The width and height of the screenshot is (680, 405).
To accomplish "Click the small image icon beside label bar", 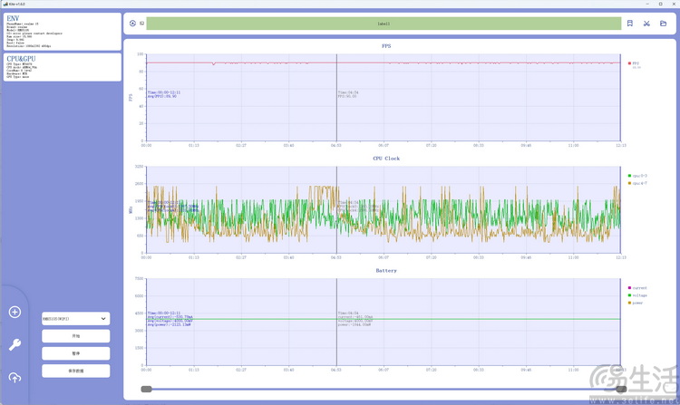I will point(141,24).
